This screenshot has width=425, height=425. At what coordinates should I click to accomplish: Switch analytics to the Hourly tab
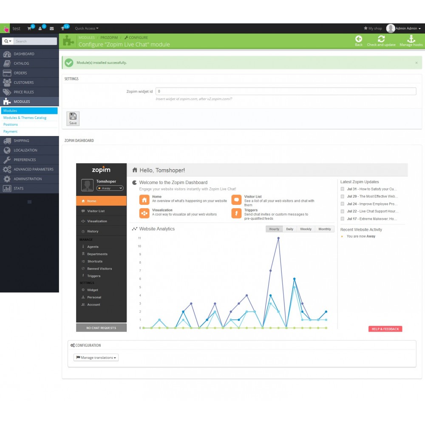click(274, 229)
